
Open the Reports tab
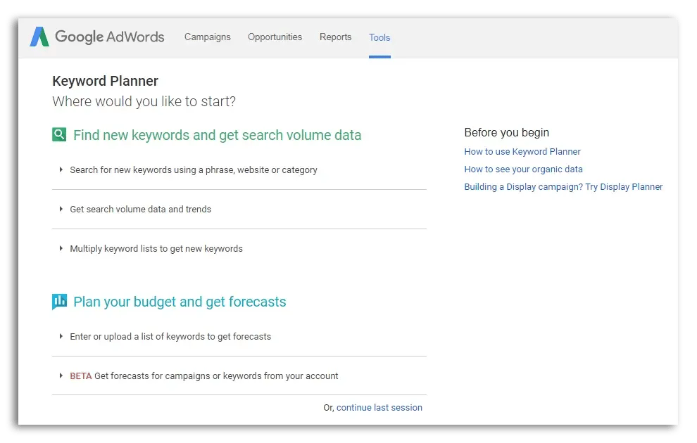click(x=336, y=37)
